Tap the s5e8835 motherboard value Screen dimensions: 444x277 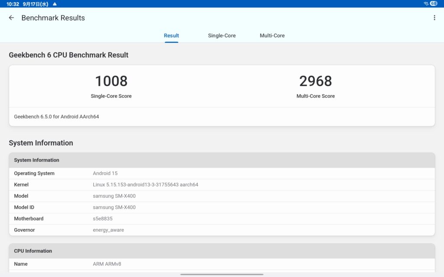[102, 219]
